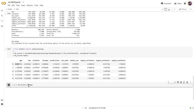This screenshot has height=109, width=194.
Task: Click the predictions column header
Action: point(55,61)
